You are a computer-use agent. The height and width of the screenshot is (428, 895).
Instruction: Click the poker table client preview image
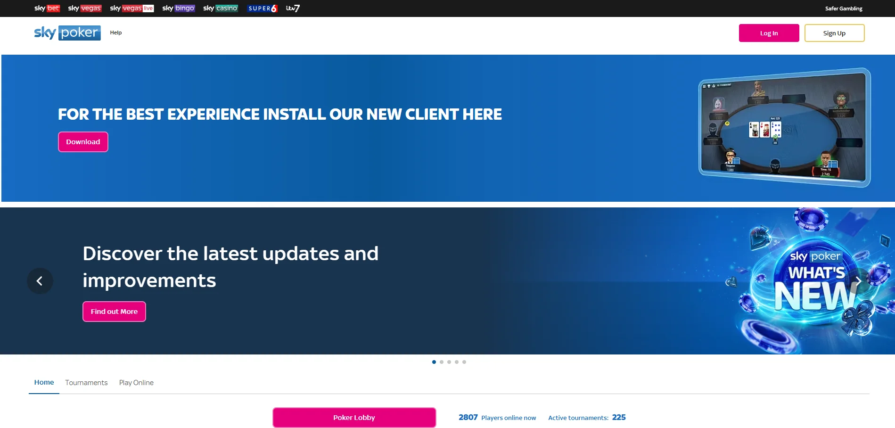pos(785,127)
